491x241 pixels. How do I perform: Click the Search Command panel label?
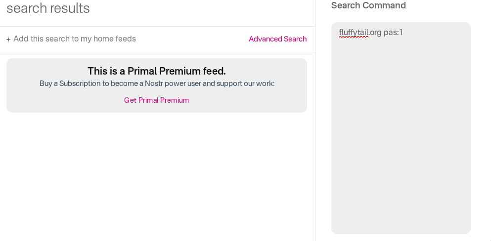pos(368,5)
